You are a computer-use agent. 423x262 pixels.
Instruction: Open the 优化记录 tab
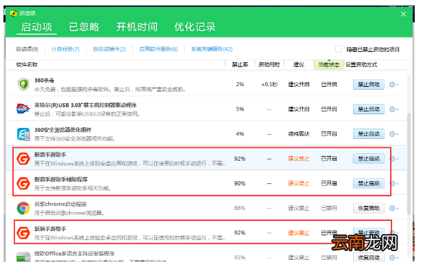coord(195,27)
